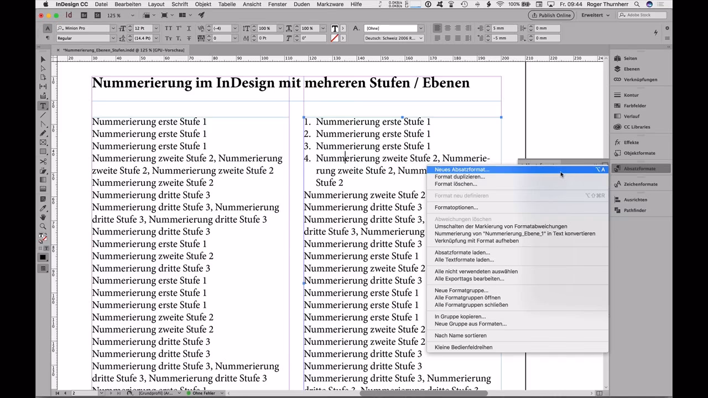
Task: Open the Effekte panel
Action: [x=629, y=142]
